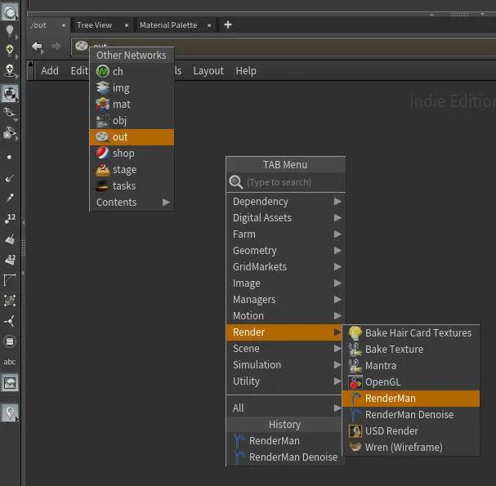The image size is (496, 486).
Task: Click the map pin icon in left toolbar
Action: [x=10, y=412]
